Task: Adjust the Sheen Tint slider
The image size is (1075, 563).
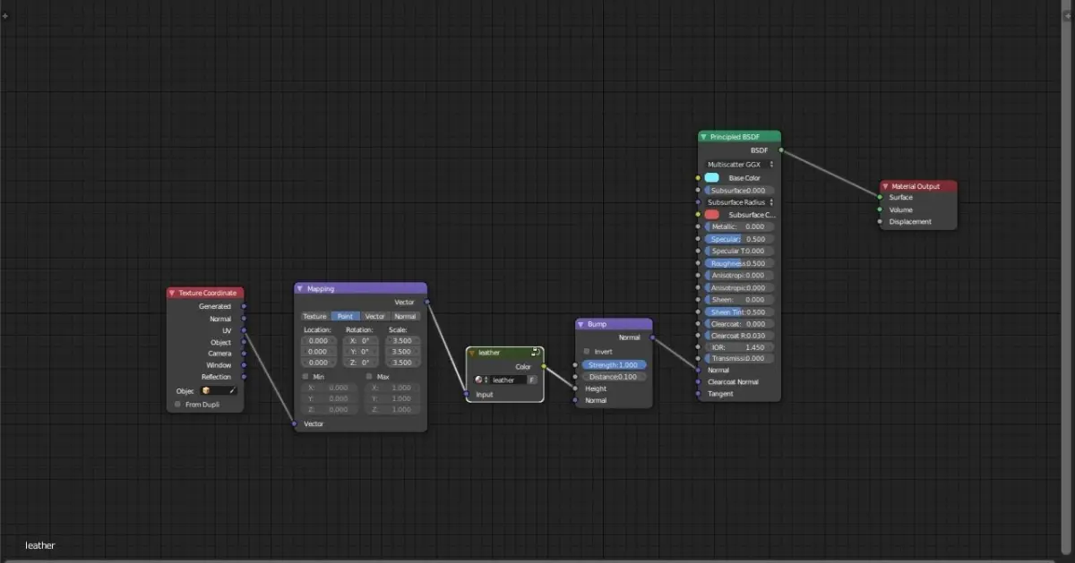Action: pyautogui.click(x=740, y=311)
